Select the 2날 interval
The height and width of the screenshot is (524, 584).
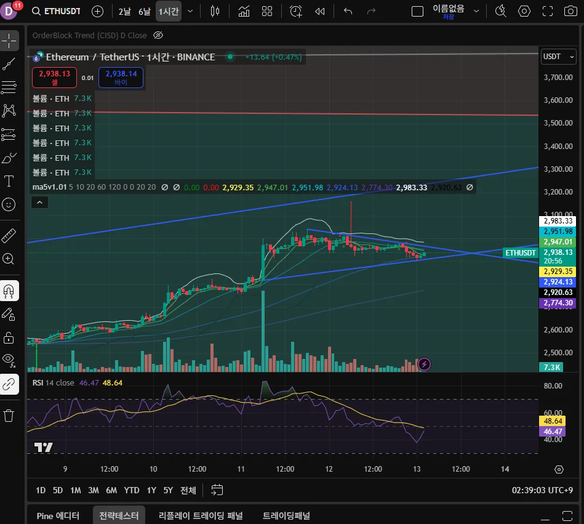click(125, 12)
